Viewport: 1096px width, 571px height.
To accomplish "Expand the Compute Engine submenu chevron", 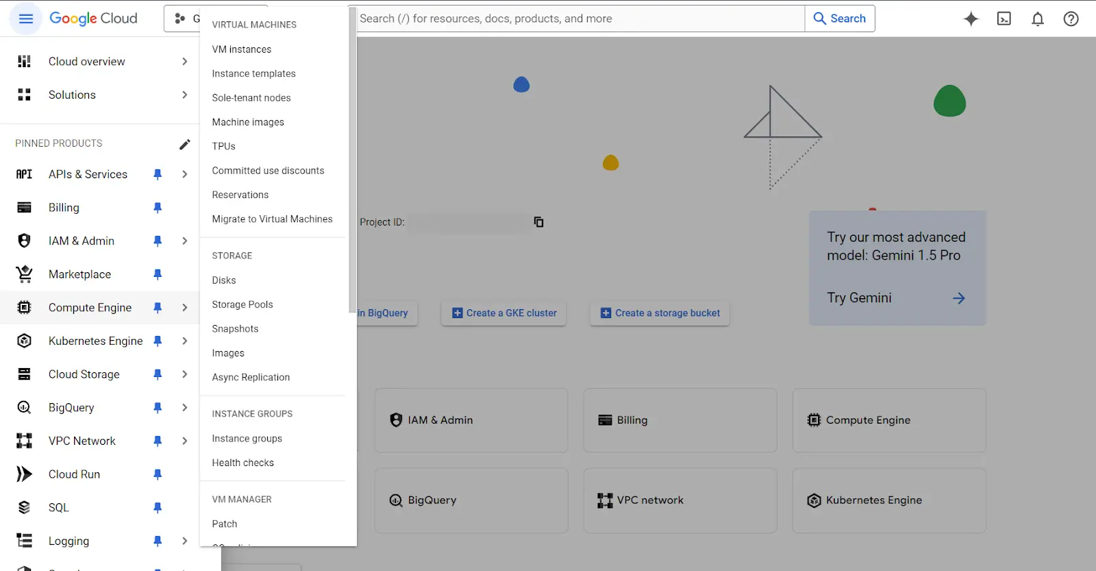I will (184, 308).
